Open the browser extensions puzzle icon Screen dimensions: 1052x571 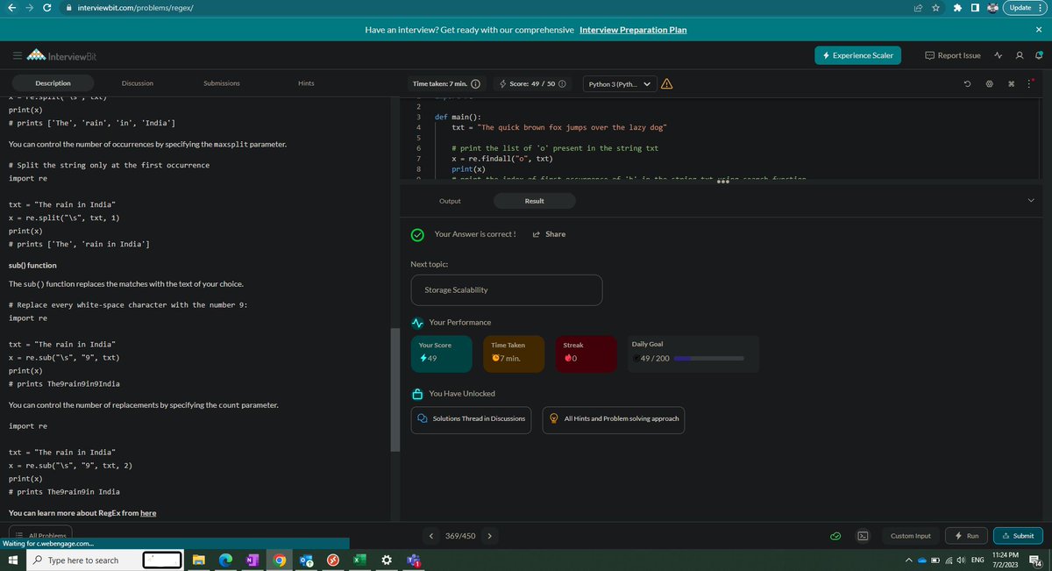click(x=957, y=8)
